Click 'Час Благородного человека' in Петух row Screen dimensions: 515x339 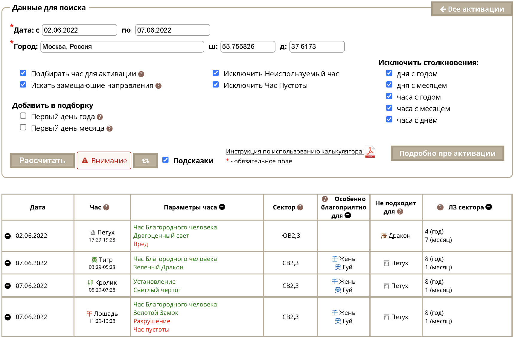[x=175, y=227]
